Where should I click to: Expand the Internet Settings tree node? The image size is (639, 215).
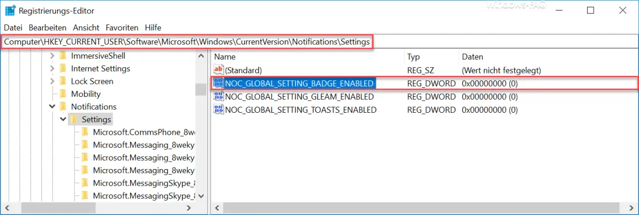[52, 68]
